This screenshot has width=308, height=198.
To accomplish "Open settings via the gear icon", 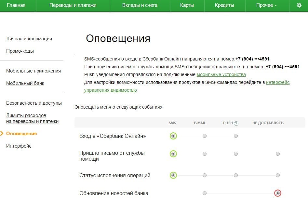I will [x=299, y=5].
